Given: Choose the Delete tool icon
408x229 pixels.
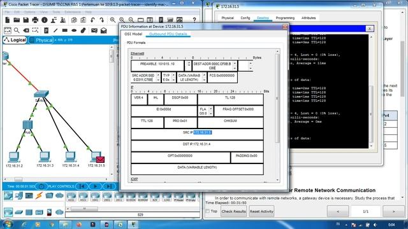Looking at the screenshot, I should tap(26, 31).
